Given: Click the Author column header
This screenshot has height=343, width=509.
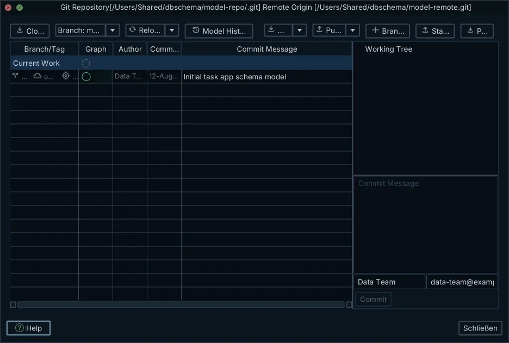Looking at the screenshot, I should [130, 49].
